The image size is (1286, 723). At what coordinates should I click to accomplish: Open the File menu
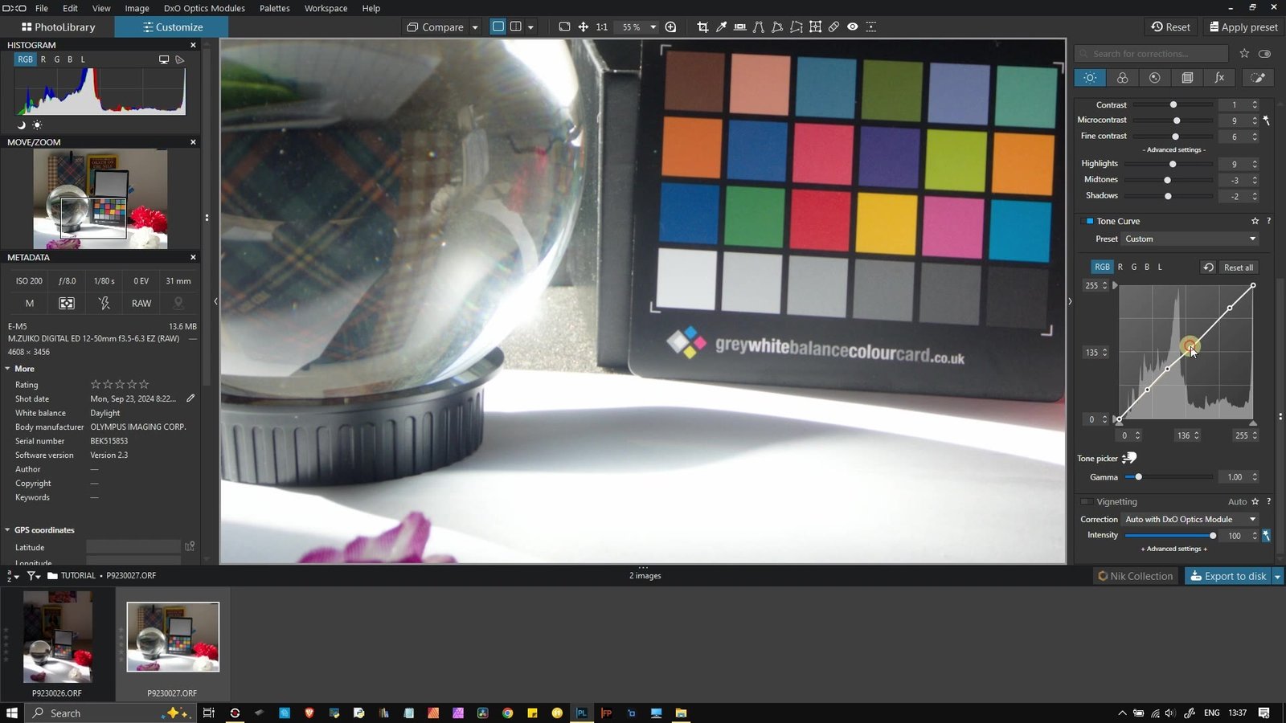[42, 8]
